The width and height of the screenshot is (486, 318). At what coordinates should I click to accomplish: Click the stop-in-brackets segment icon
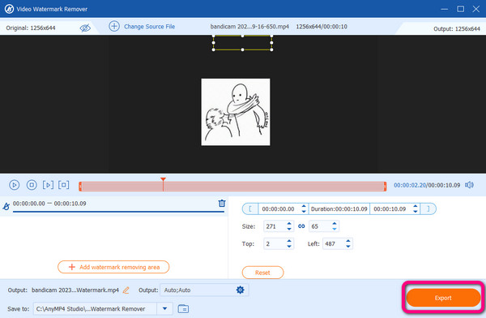(63, 185)
